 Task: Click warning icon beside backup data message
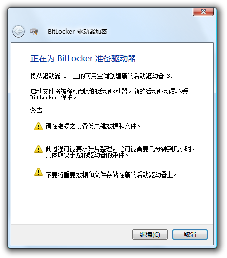coord(39,126)
